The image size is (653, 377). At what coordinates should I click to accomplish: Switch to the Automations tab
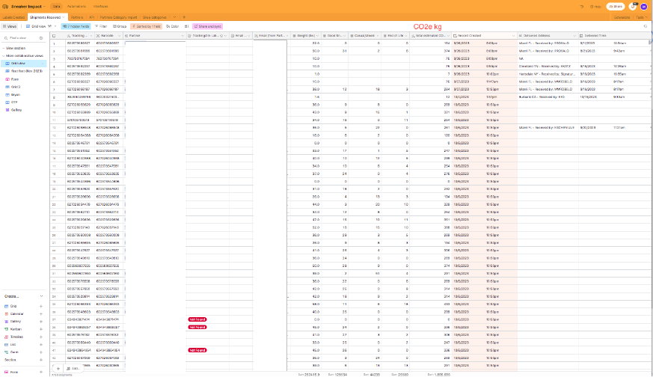tap(76, 6)
